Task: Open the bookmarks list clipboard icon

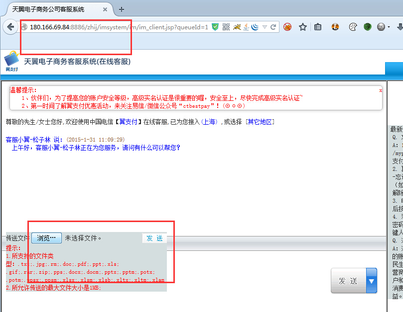Action: (318, 27)
